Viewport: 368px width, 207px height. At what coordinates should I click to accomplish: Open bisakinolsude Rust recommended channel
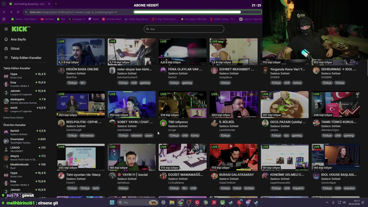pyautogui.click(x=24, y=166)
